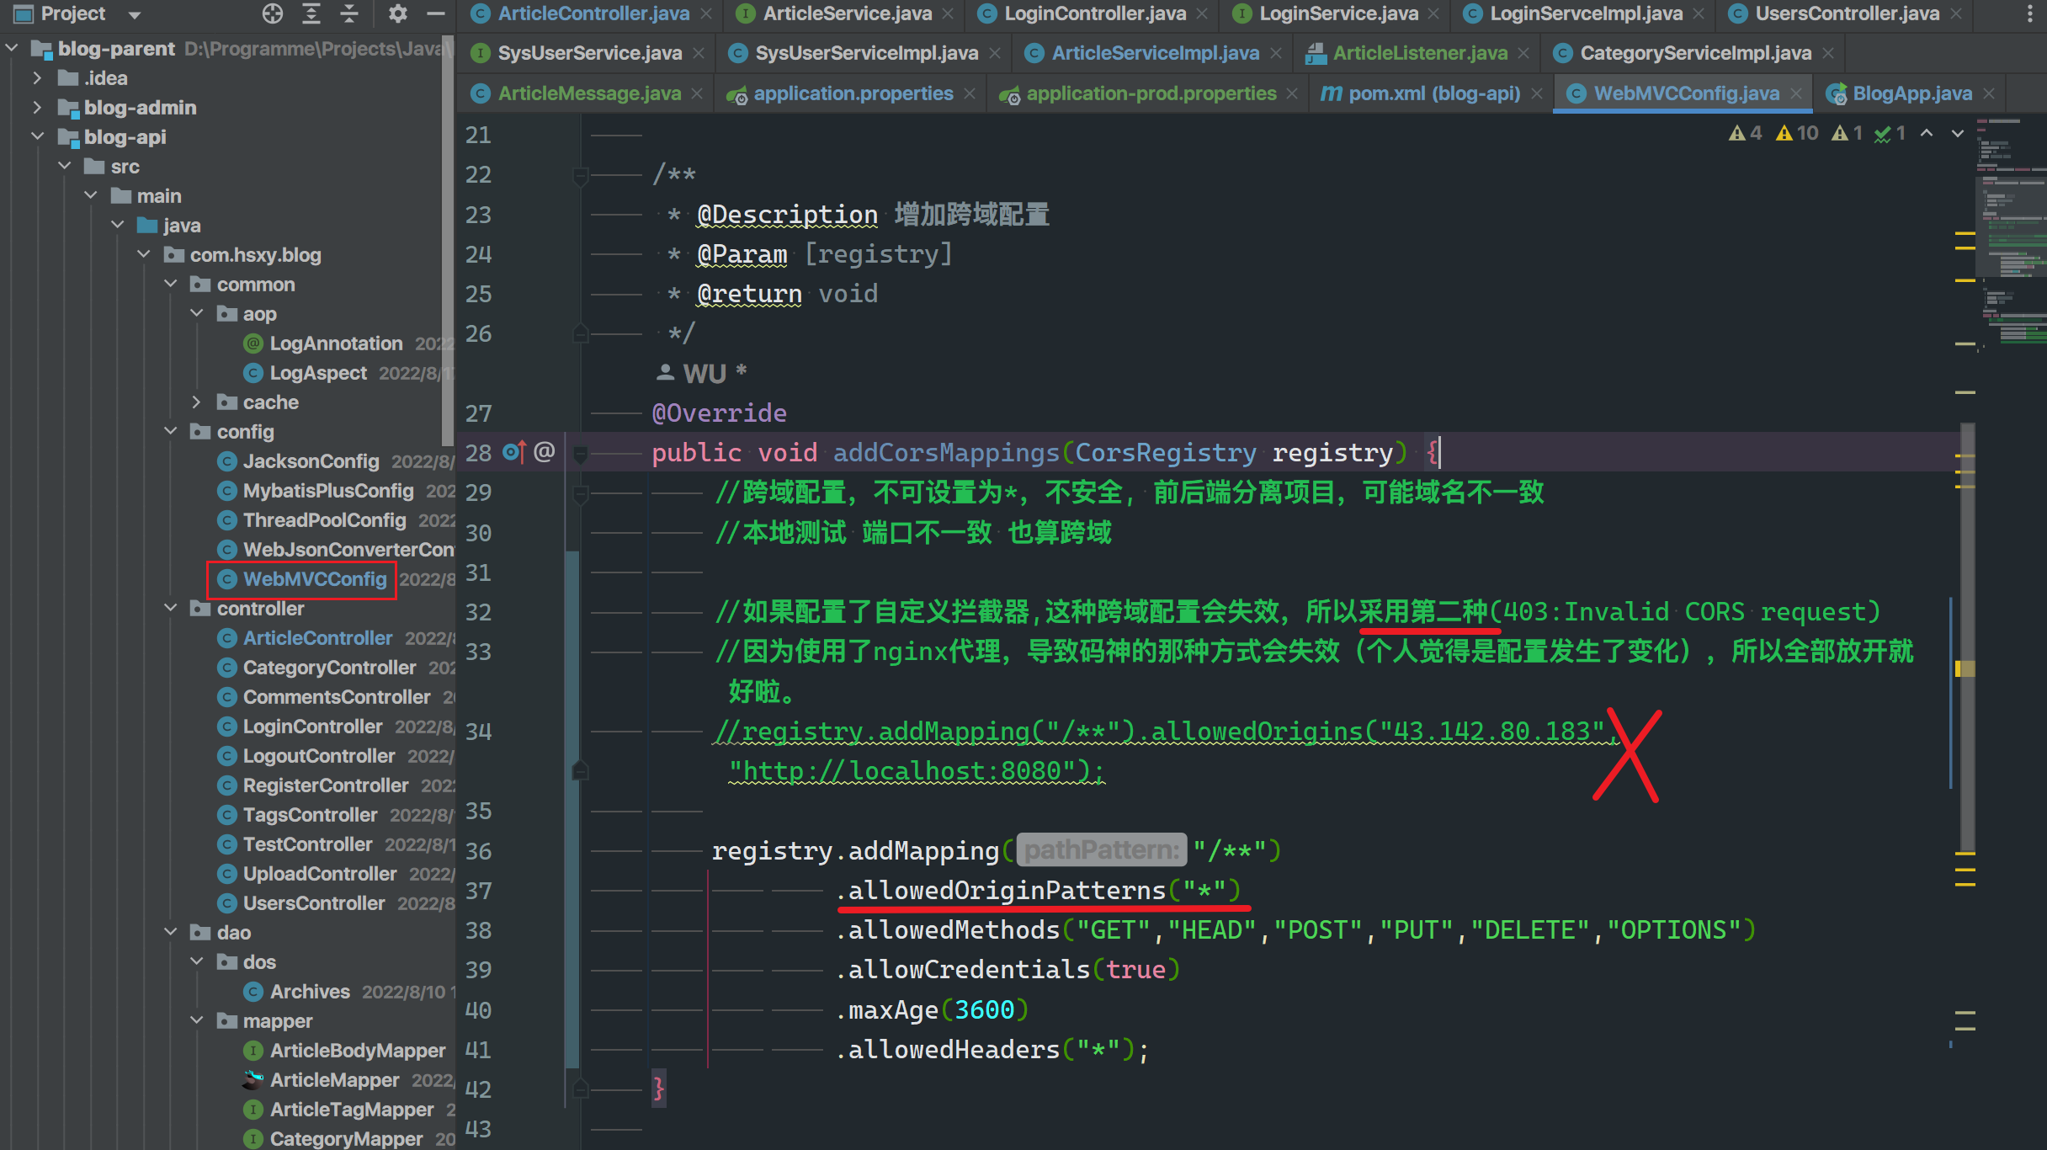
Task: Toggle code fold marker at line 28
Action: click(x=580, y=455)
